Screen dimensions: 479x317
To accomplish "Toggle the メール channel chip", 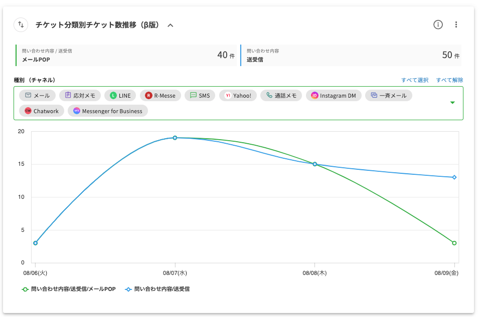I will 38,96.
